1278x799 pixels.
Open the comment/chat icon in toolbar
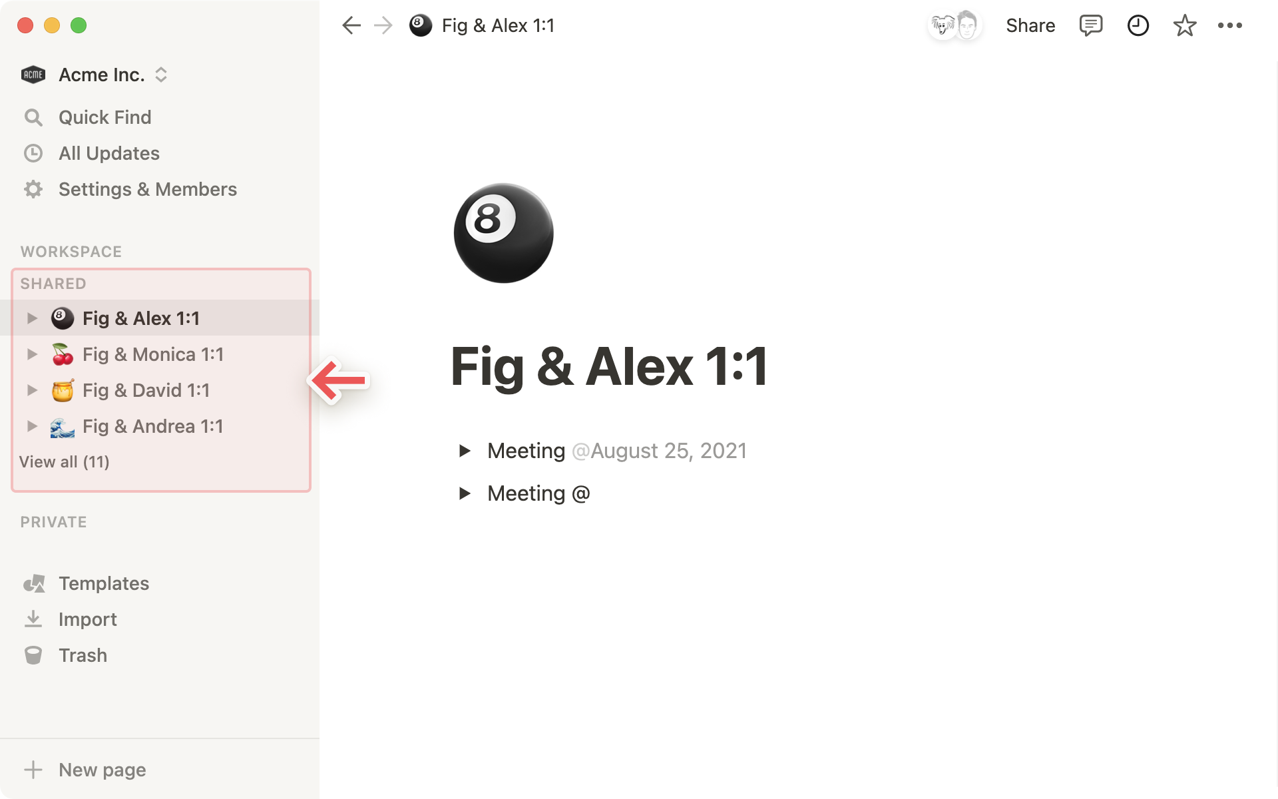point(1091,25)
